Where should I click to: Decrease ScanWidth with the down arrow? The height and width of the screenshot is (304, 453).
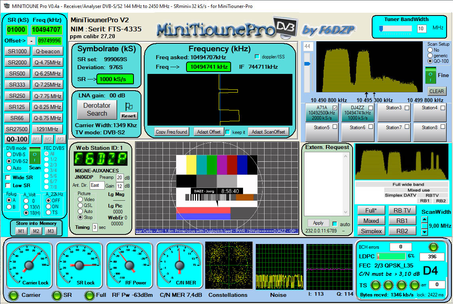pos(424,232)
